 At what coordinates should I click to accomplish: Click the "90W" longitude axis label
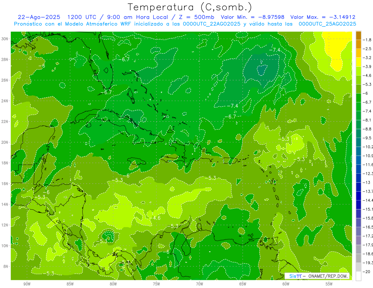(27, 284)
